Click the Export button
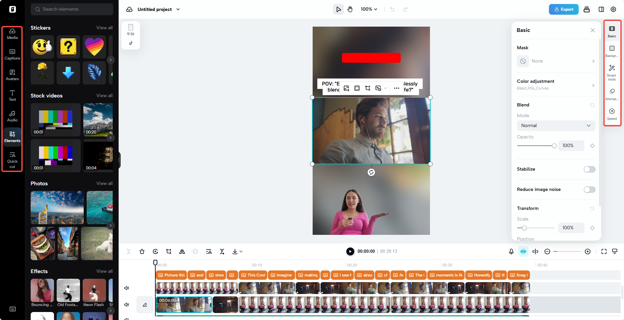Viewport: 624px width, 320px height. pos(564,9)
